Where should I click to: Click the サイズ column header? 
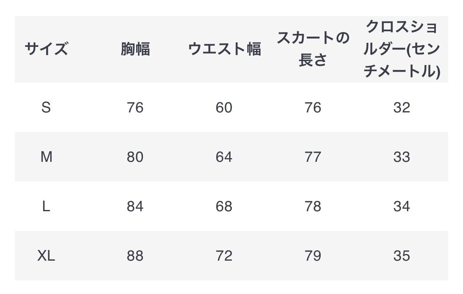pos(46,49)
